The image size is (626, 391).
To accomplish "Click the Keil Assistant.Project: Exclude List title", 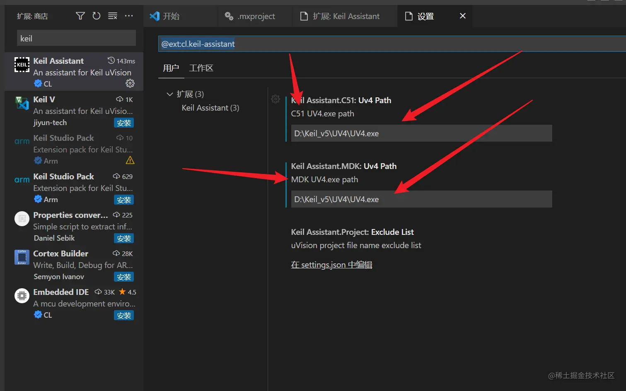I will click(352, 232).
